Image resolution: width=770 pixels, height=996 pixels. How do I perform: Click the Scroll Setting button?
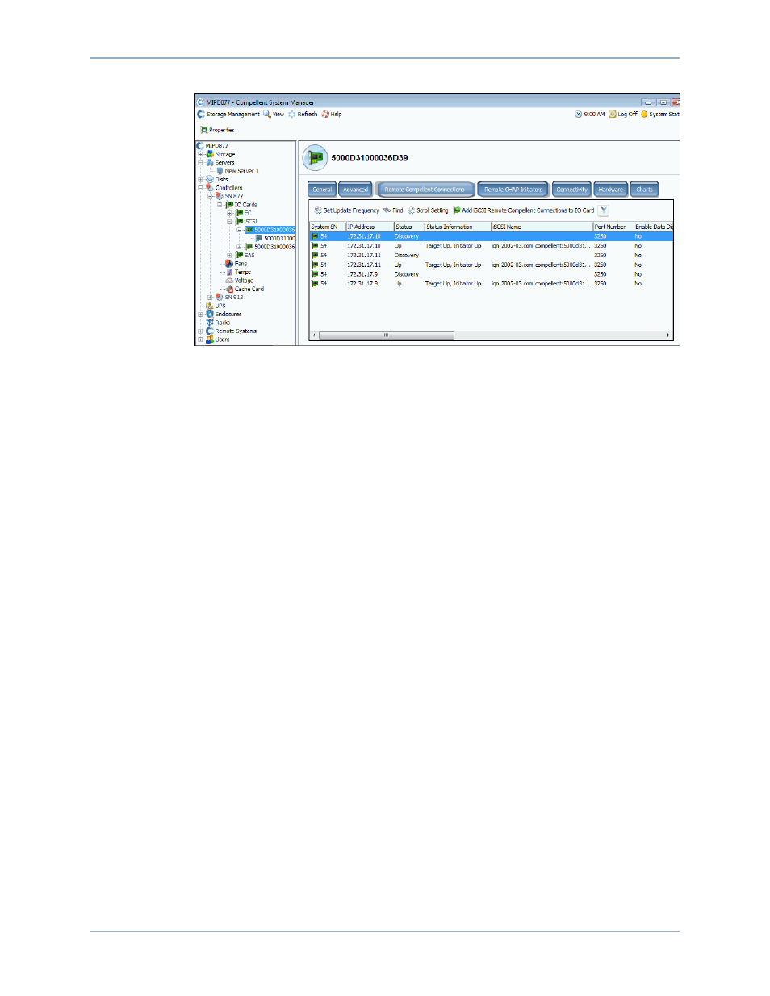click(x=428, y=210)
